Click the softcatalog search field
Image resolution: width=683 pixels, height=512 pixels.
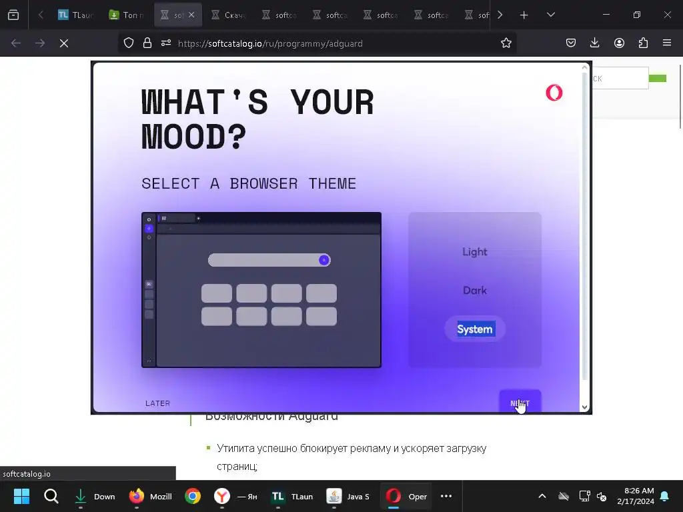tap(620, 79)
